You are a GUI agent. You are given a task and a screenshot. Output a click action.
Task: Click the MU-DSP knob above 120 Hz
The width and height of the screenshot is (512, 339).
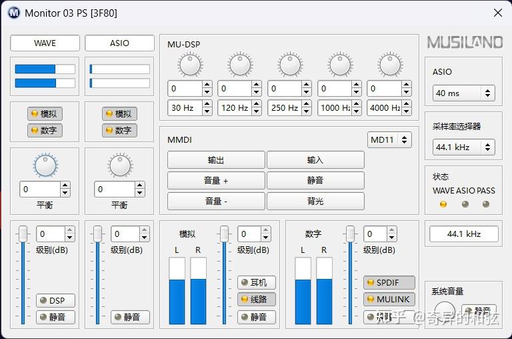pyautogui.click(x=240, y=65)
